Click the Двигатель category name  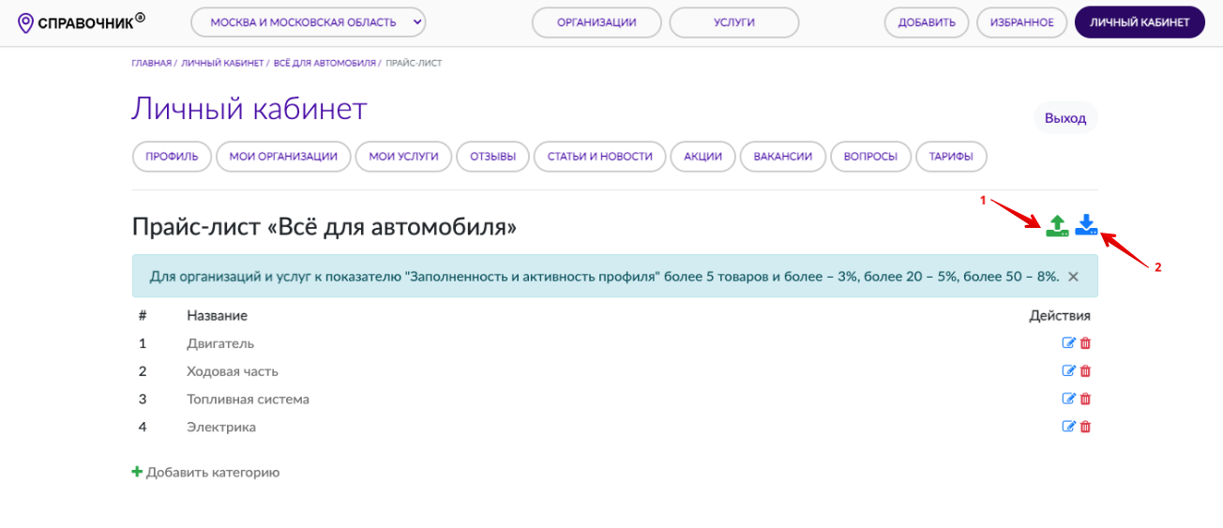(x=220, y=343)
